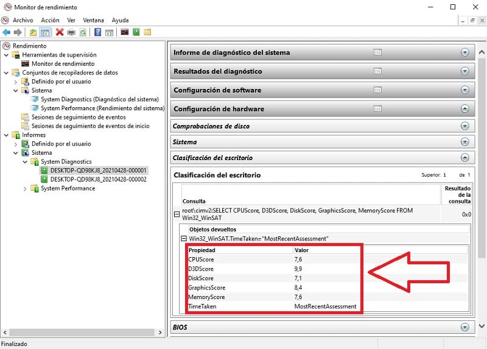The image size is (487, 349).
Task: Toggle the Show/Hide console tree icon
Action: tap(45, 32)
